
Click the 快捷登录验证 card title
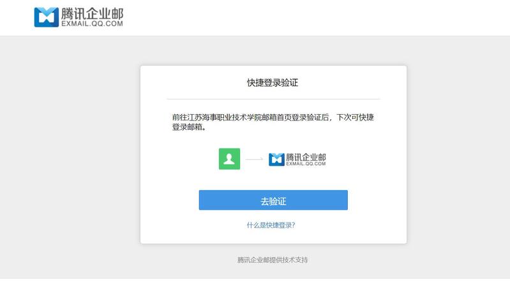(x=273, y=83)
